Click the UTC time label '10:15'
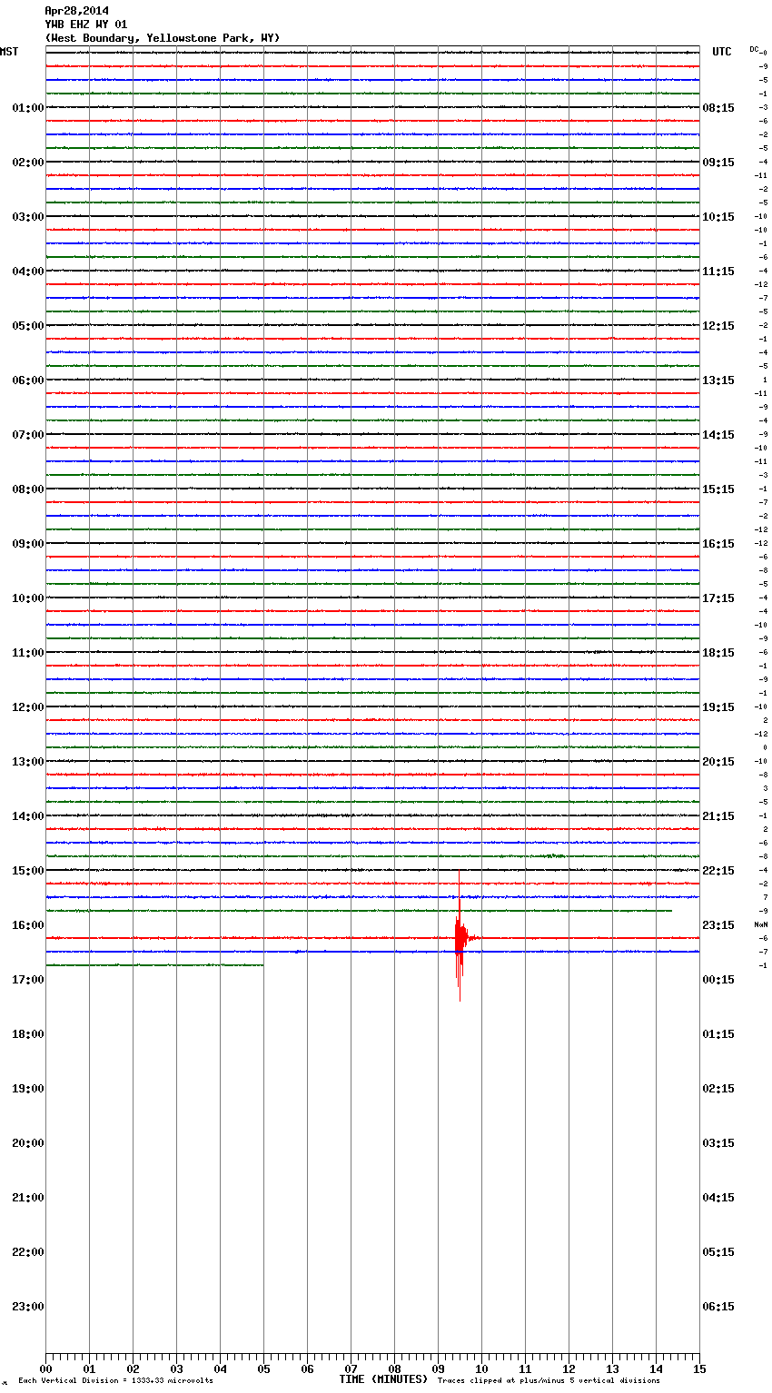 click(718, 217)
